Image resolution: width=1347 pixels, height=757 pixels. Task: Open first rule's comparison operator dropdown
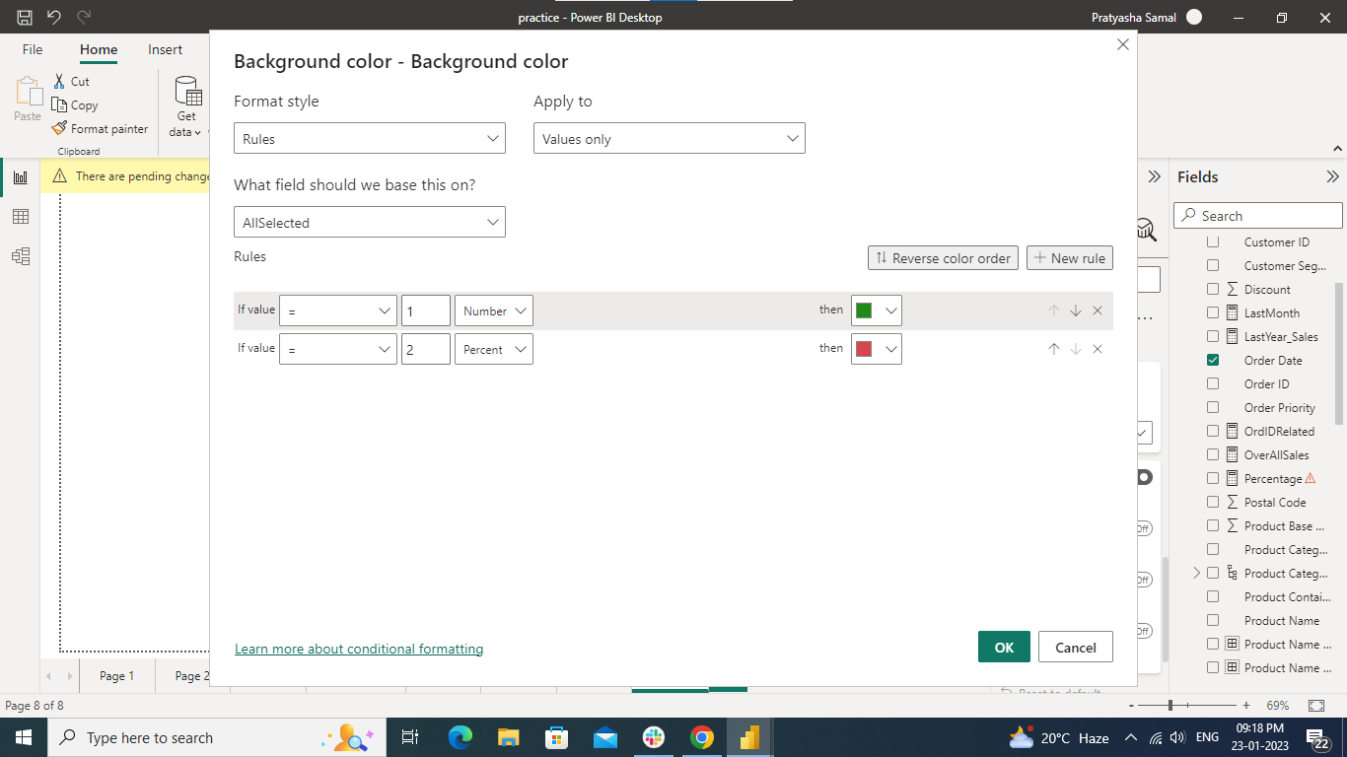click(338, 310)
